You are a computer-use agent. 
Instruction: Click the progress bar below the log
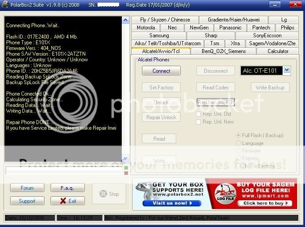tap(64, 170)
